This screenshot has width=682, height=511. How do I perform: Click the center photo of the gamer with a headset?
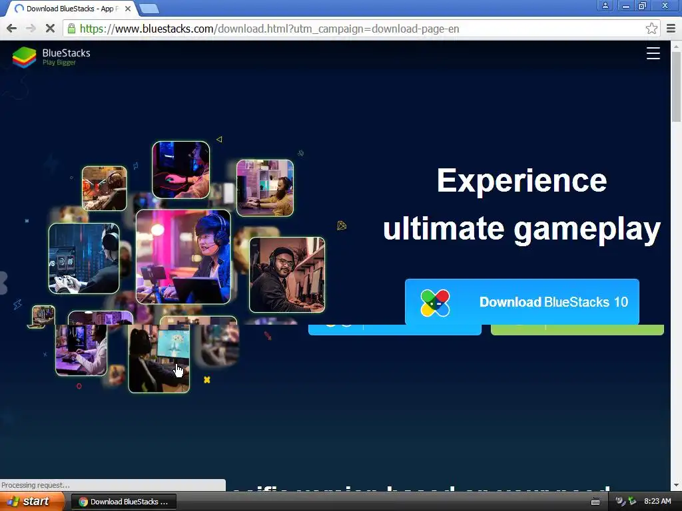183,257
